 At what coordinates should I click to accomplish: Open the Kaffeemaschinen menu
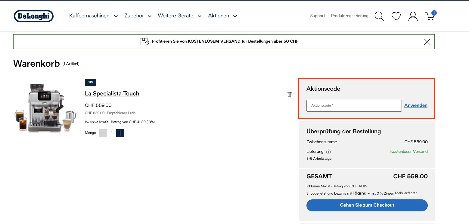[x=89, y=16]
